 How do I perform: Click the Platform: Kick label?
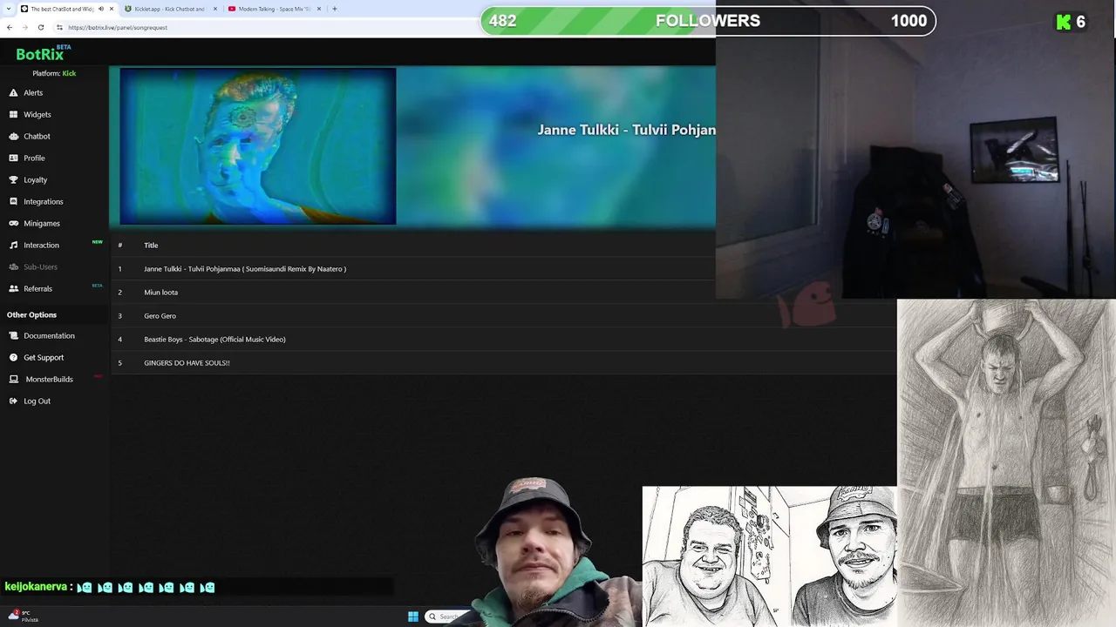[x=54, y=73]
